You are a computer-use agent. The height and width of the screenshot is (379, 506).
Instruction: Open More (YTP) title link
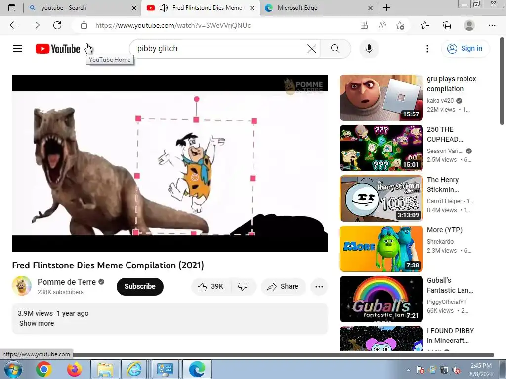pos(445,230)
